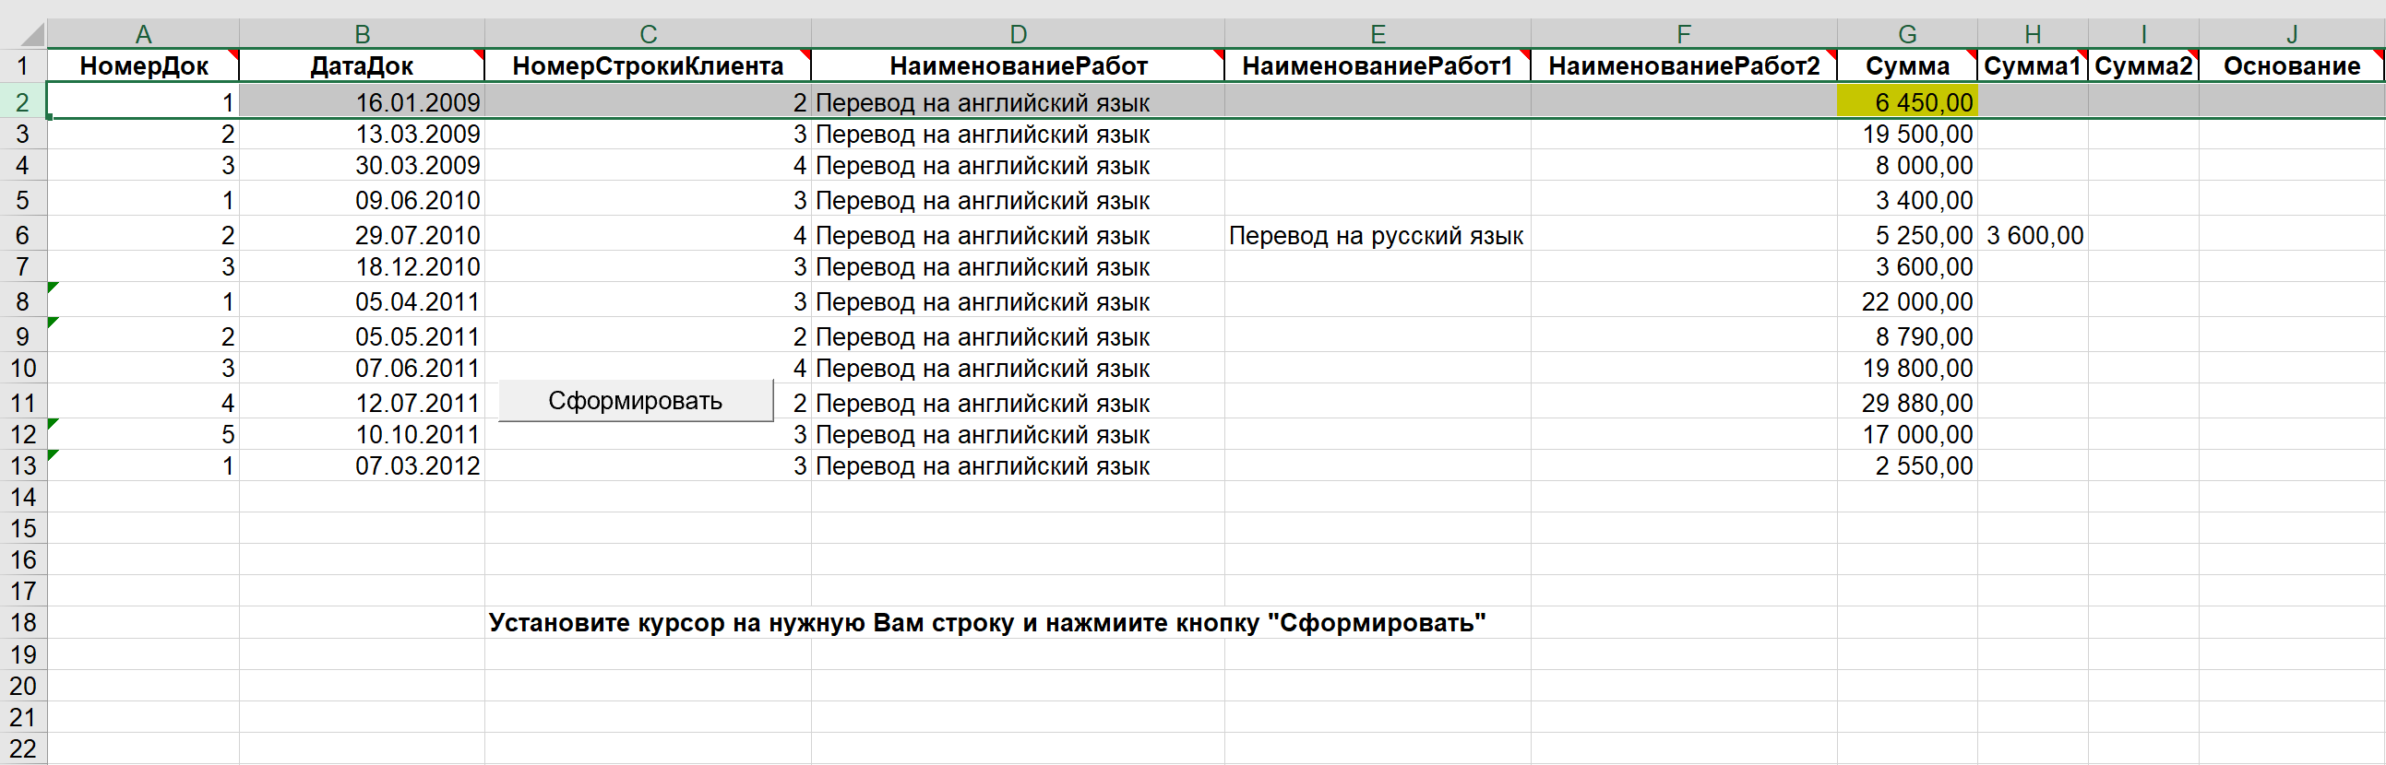The height and width of the screenshot is (765, 2386).
Task: Select НомерДок cell with value 5
Action: (144, 435)
